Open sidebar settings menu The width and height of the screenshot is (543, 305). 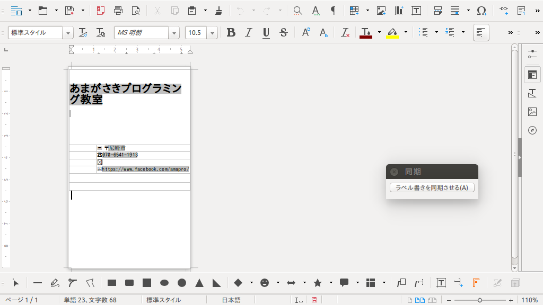coord(532,55)
